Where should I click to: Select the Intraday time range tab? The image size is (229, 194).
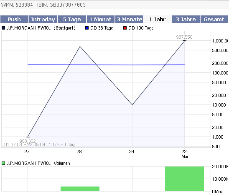43,19
